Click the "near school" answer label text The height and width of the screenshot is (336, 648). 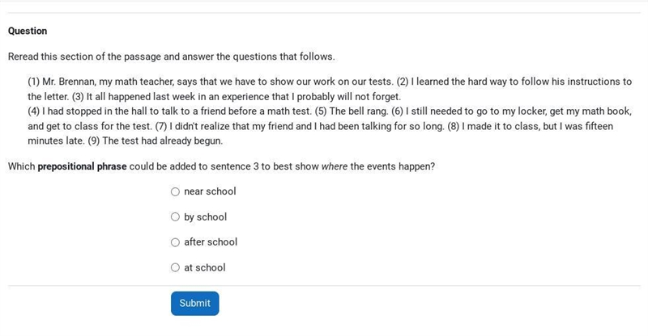point(210,191)
